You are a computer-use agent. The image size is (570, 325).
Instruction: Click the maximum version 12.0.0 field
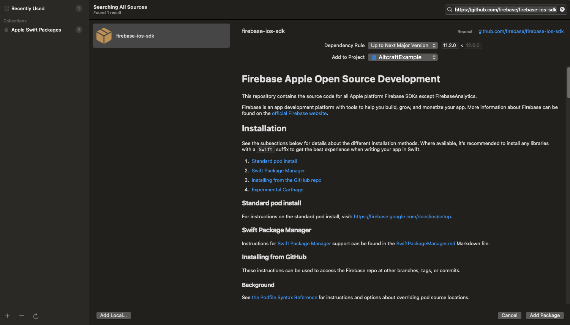[473, 45]
